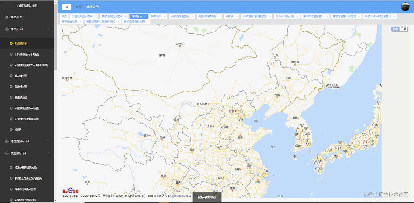Image resolution: width=414 pixels, height=203 pixels.
Task: Collapse the 地图示例 menu group
Action: click(48, 29)
